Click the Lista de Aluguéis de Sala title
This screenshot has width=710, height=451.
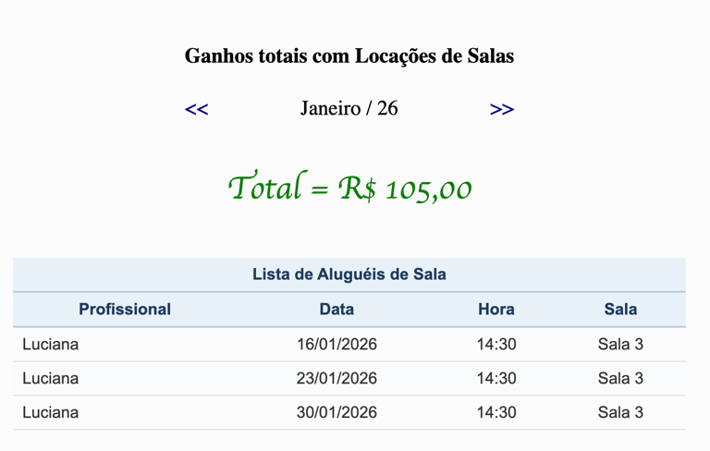(x=349, y=274)
